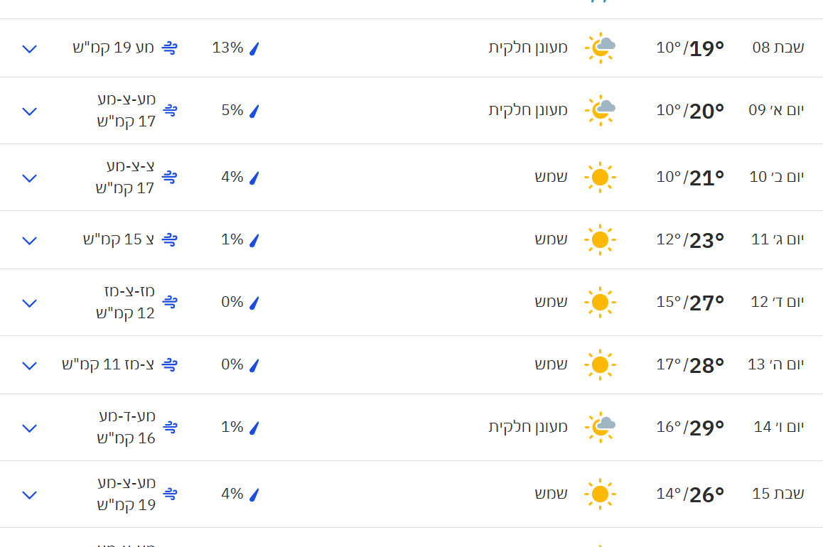Click the 29° high temperature on יום ו׳ 14
Image resolution: width=823 pixels, height=547 pixels.
click(x=706, y=428)
